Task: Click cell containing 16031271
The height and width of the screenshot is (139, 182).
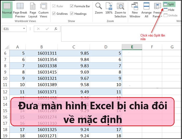Action: click(x=42, y=136)
